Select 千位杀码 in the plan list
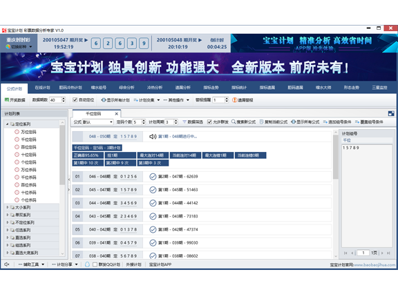 [28, 177]
